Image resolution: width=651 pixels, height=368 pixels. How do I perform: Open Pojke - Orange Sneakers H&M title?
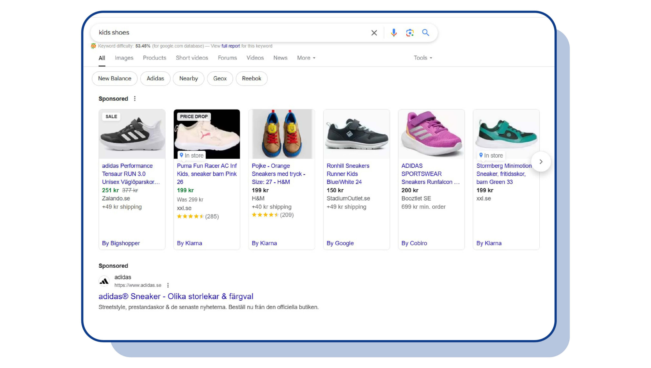pyautogui.click(x=278, y=174)
